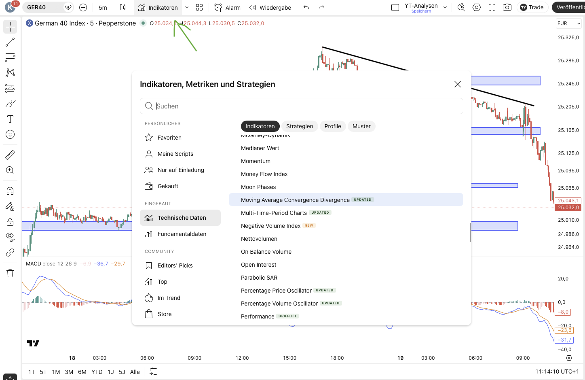Open the time axis settings gear
The width and height of the screenshot is (585, 380).
569,358
